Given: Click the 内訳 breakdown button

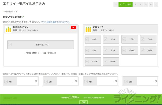Looking at the screenshot, I should pyautogui.click(x=84, y=102).
